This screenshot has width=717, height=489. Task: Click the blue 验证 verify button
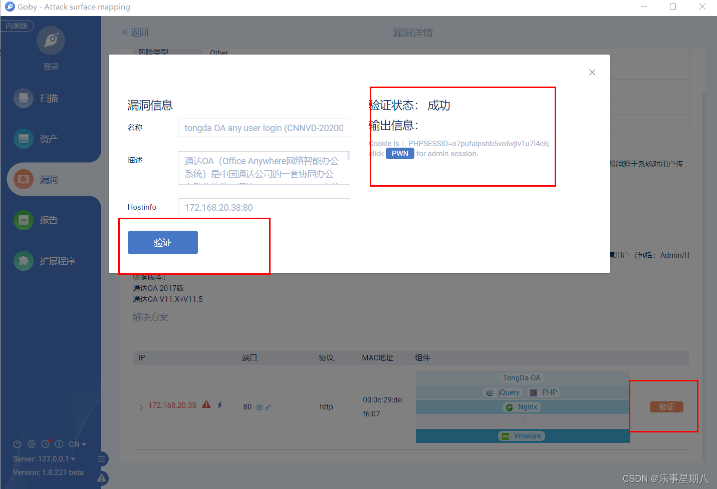point(163,243)
